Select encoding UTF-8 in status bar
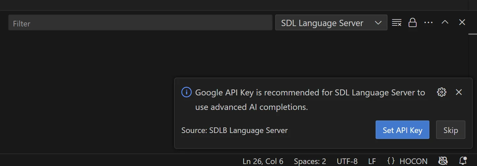The height and width of the screenshot is (166, 477). click(347, 161)
